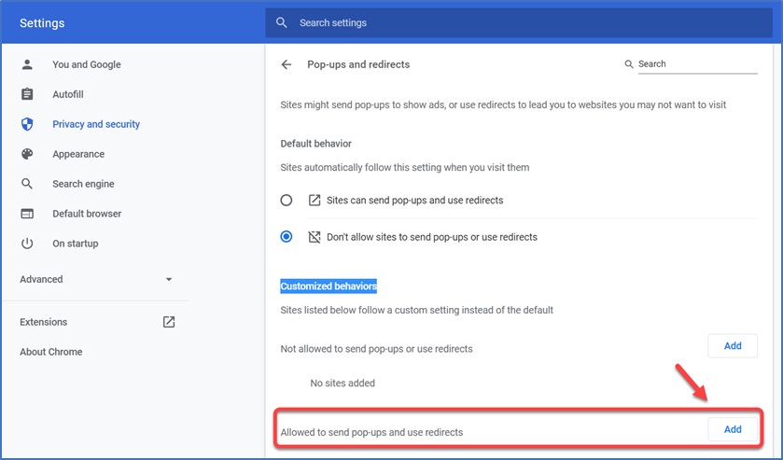The image size is (783, 460).
Task: Click the small Search field for site settings
Action: (698, 64)
